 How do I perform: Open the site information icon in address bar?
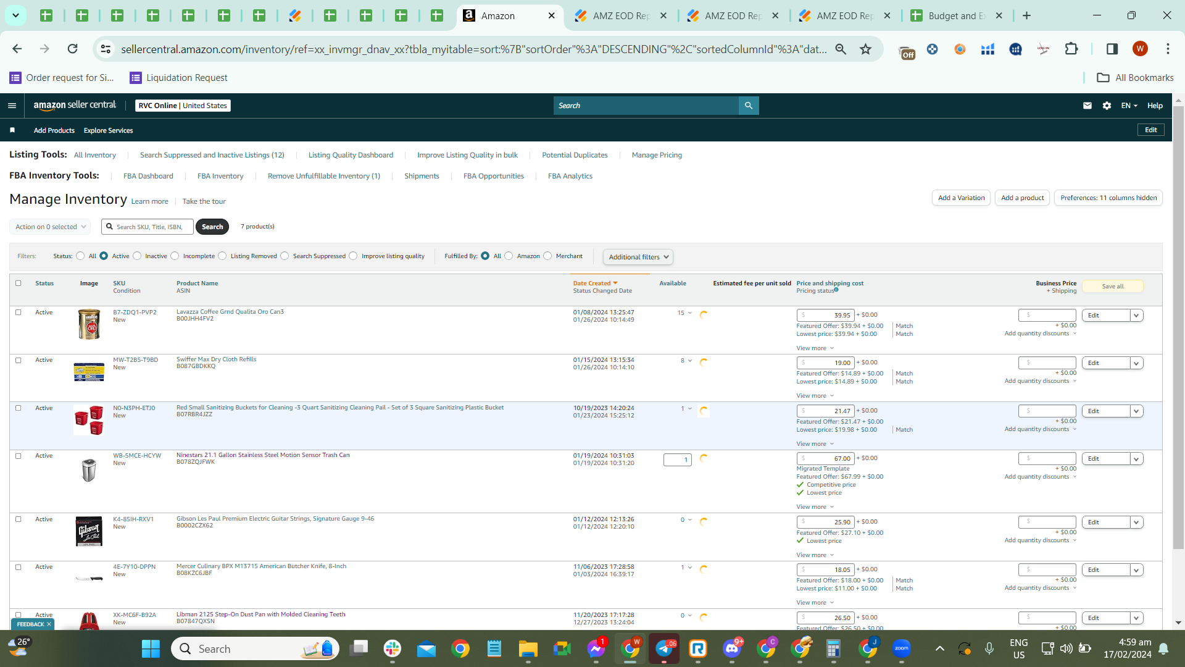[x=106, y=49]
